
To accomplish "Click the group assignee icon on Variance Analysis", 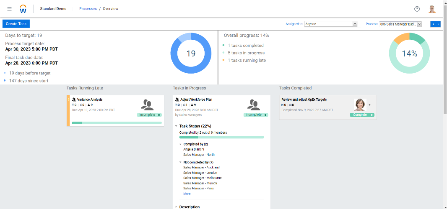I will (x=147, y=104).
